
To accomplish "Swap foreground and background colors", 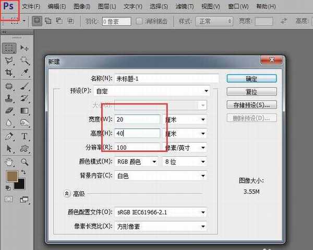I will 23,172.
